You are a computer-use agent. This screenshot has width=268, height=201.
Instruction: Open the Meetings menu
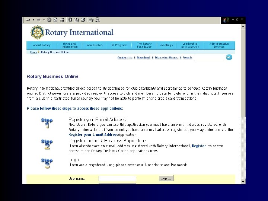(x=166, y=45)
